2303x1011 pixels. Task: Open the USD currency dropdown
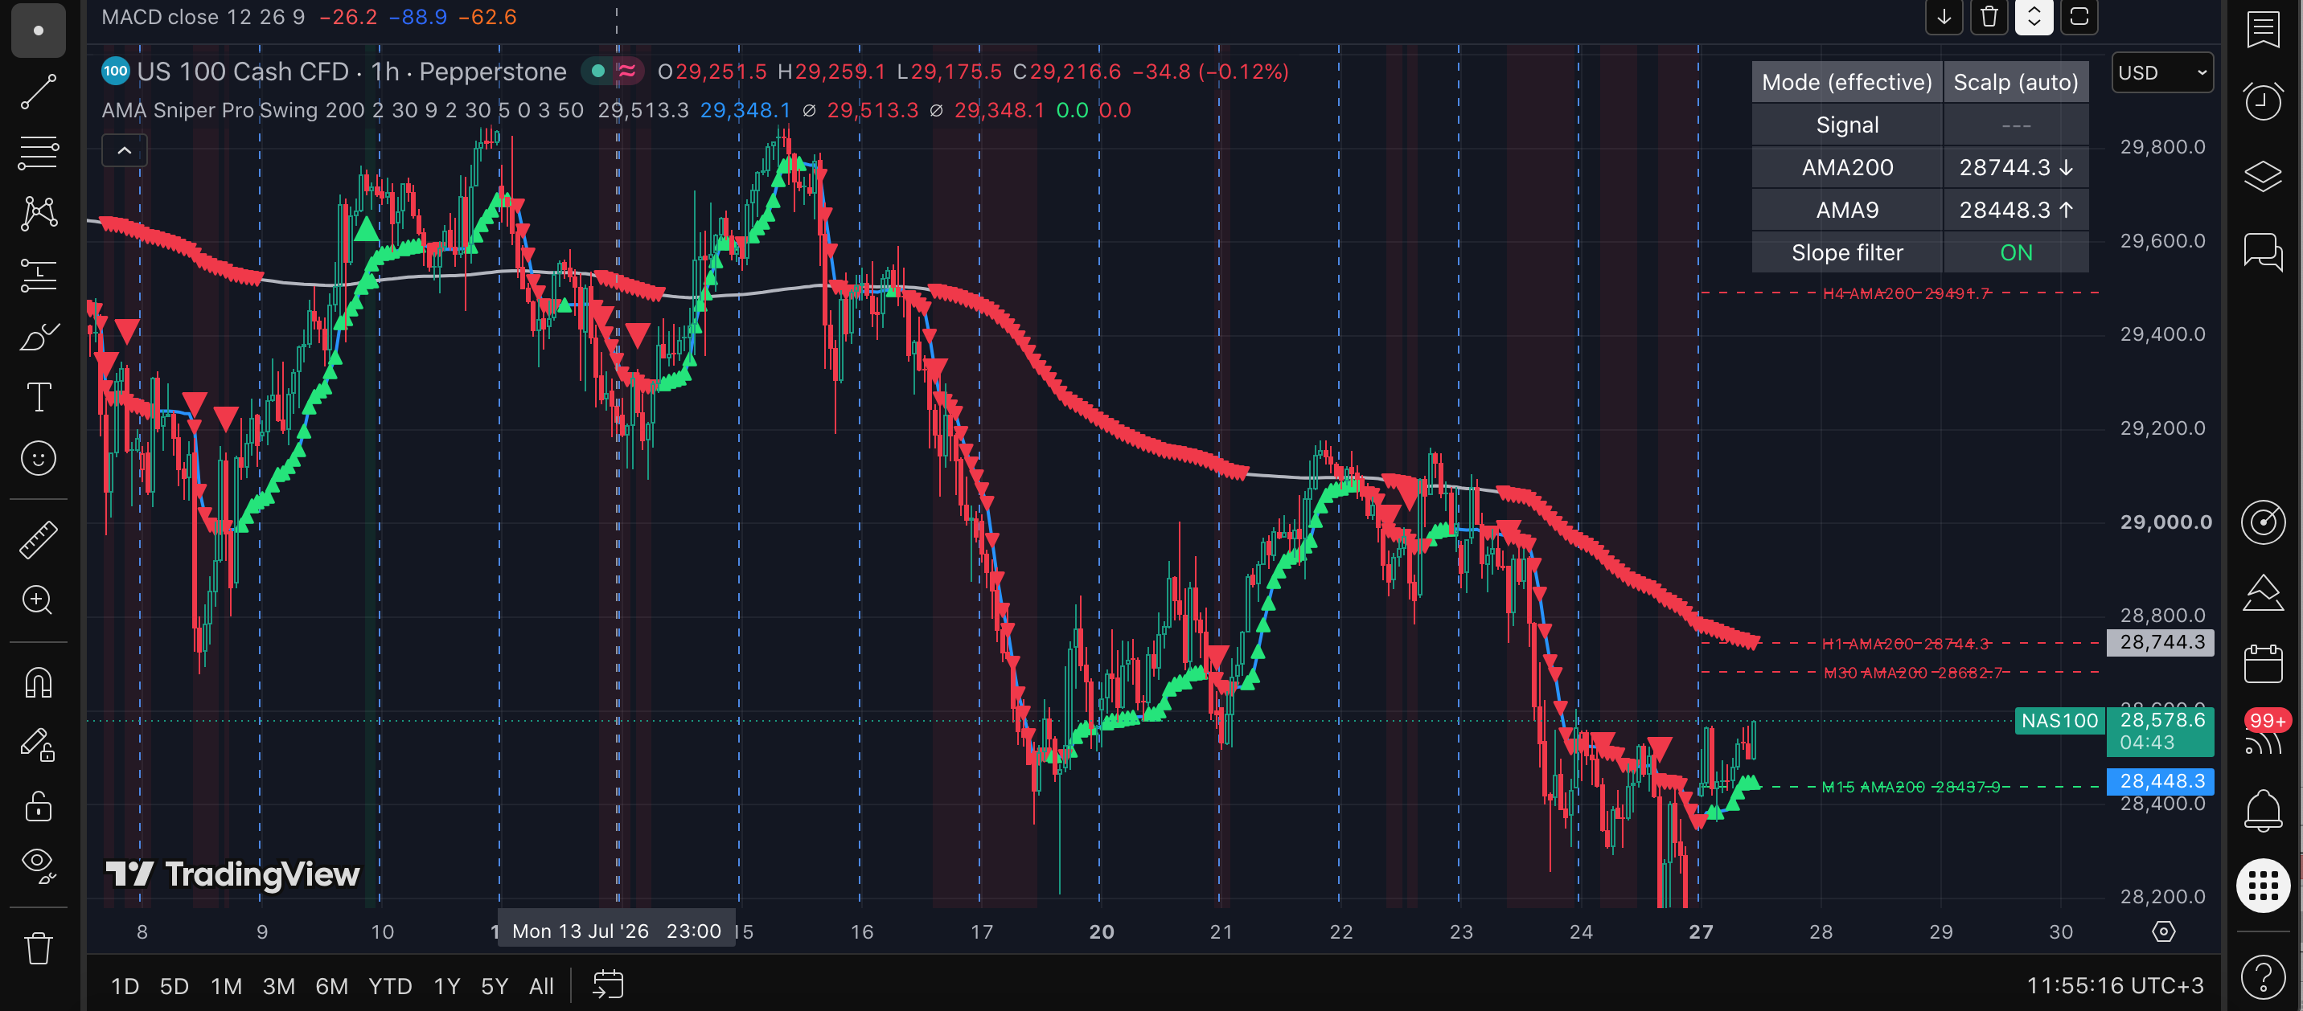point(2161,72)
